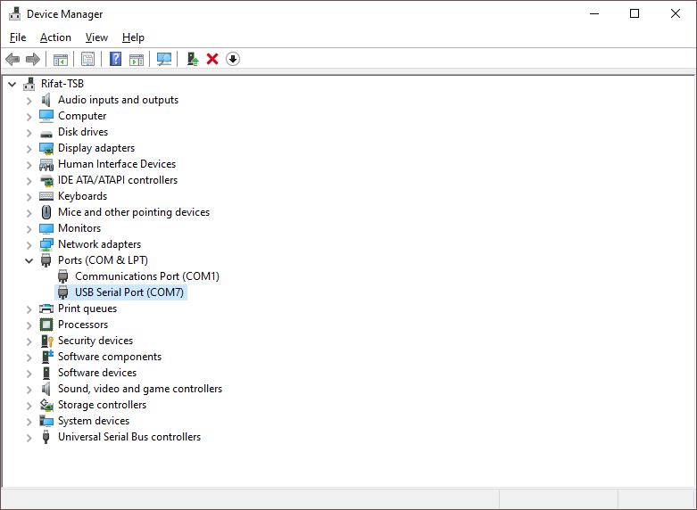Collapse the Ports (COM & LPT) node

click(x=29, y=260)
